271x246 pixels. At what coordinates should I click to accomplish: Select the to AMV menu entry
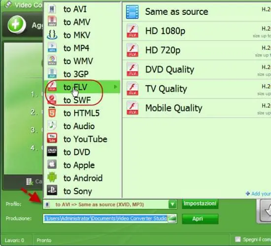(x=82, y=22)
